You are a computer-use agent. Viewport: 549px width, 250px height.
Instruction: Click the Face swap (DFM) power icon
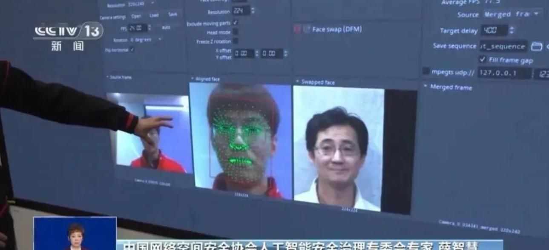point(298,29)
